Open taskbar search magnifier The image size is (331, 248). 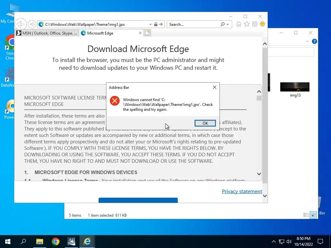coord(23,241)
